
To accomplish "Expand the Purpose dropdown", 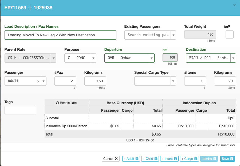I will pos(94,58).
